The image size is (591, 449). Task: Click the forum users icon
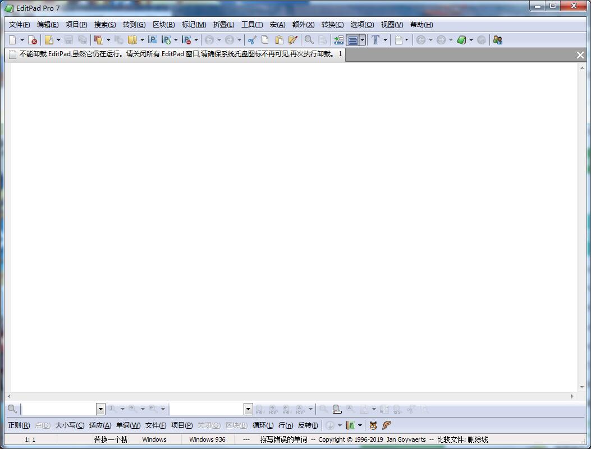click(497, 40)
